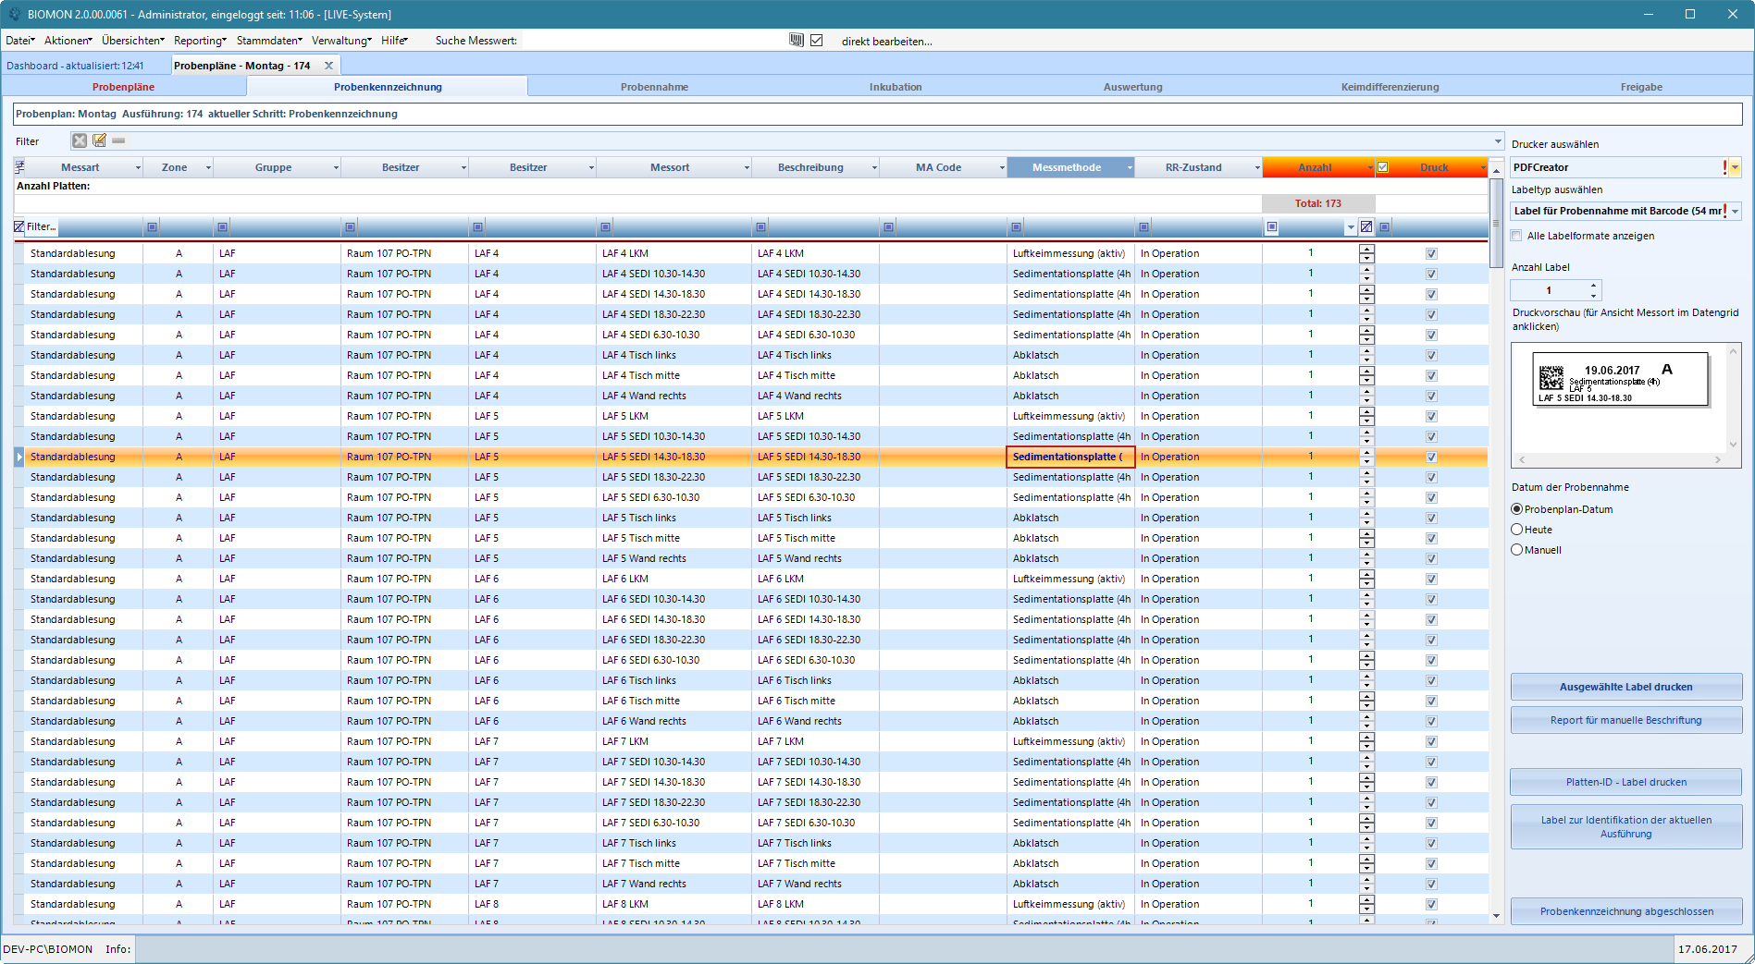Click the Messort column filter operator icon
Screen dimensions: 1755x964
click(x=605, y=226)
